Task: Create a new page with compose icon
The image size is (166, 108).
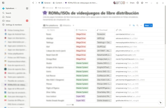Action: coord(27,8)
